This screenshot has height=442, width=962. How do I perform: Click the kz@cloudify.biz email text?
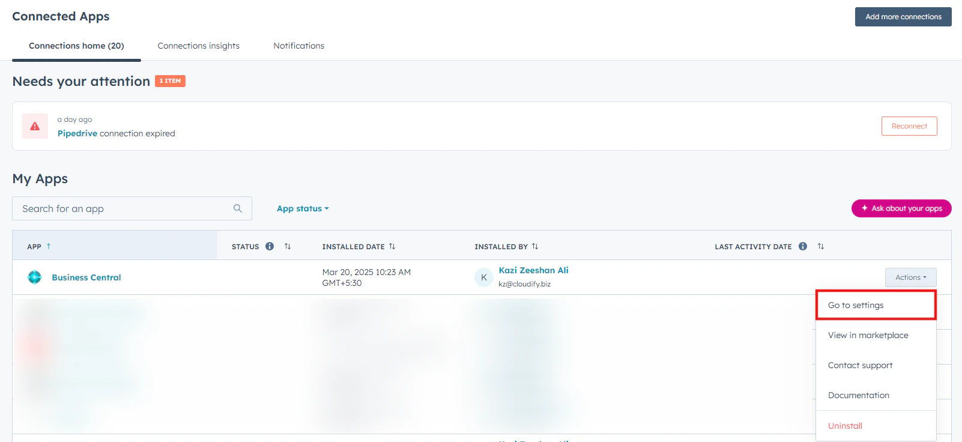pyautogui.click(x=524, y=284)
